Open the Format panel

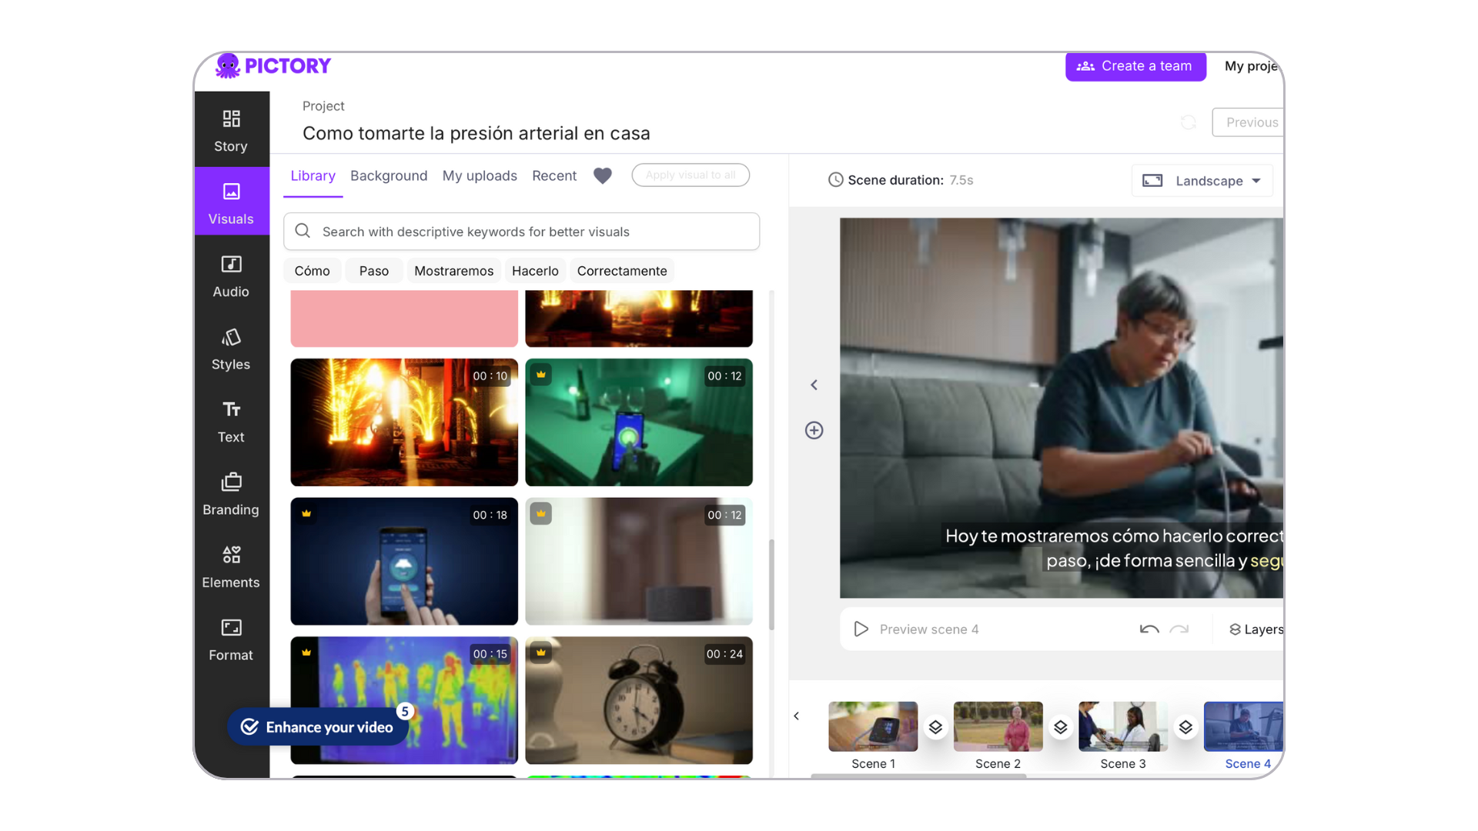coord(231,640)
